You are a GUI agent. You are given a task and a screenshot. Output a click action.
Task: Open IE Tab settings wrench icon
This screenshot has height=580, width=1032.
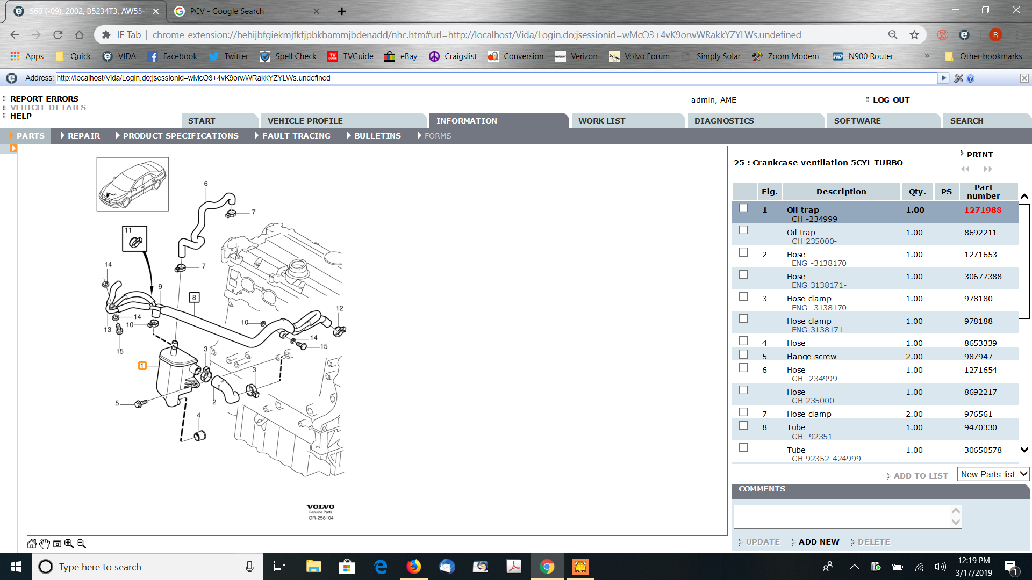coord(959,78)
